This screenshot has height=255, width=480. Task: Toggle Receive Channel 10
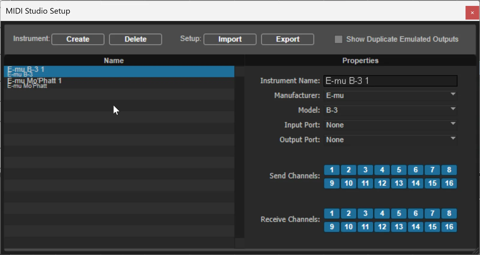click(349, 227)
